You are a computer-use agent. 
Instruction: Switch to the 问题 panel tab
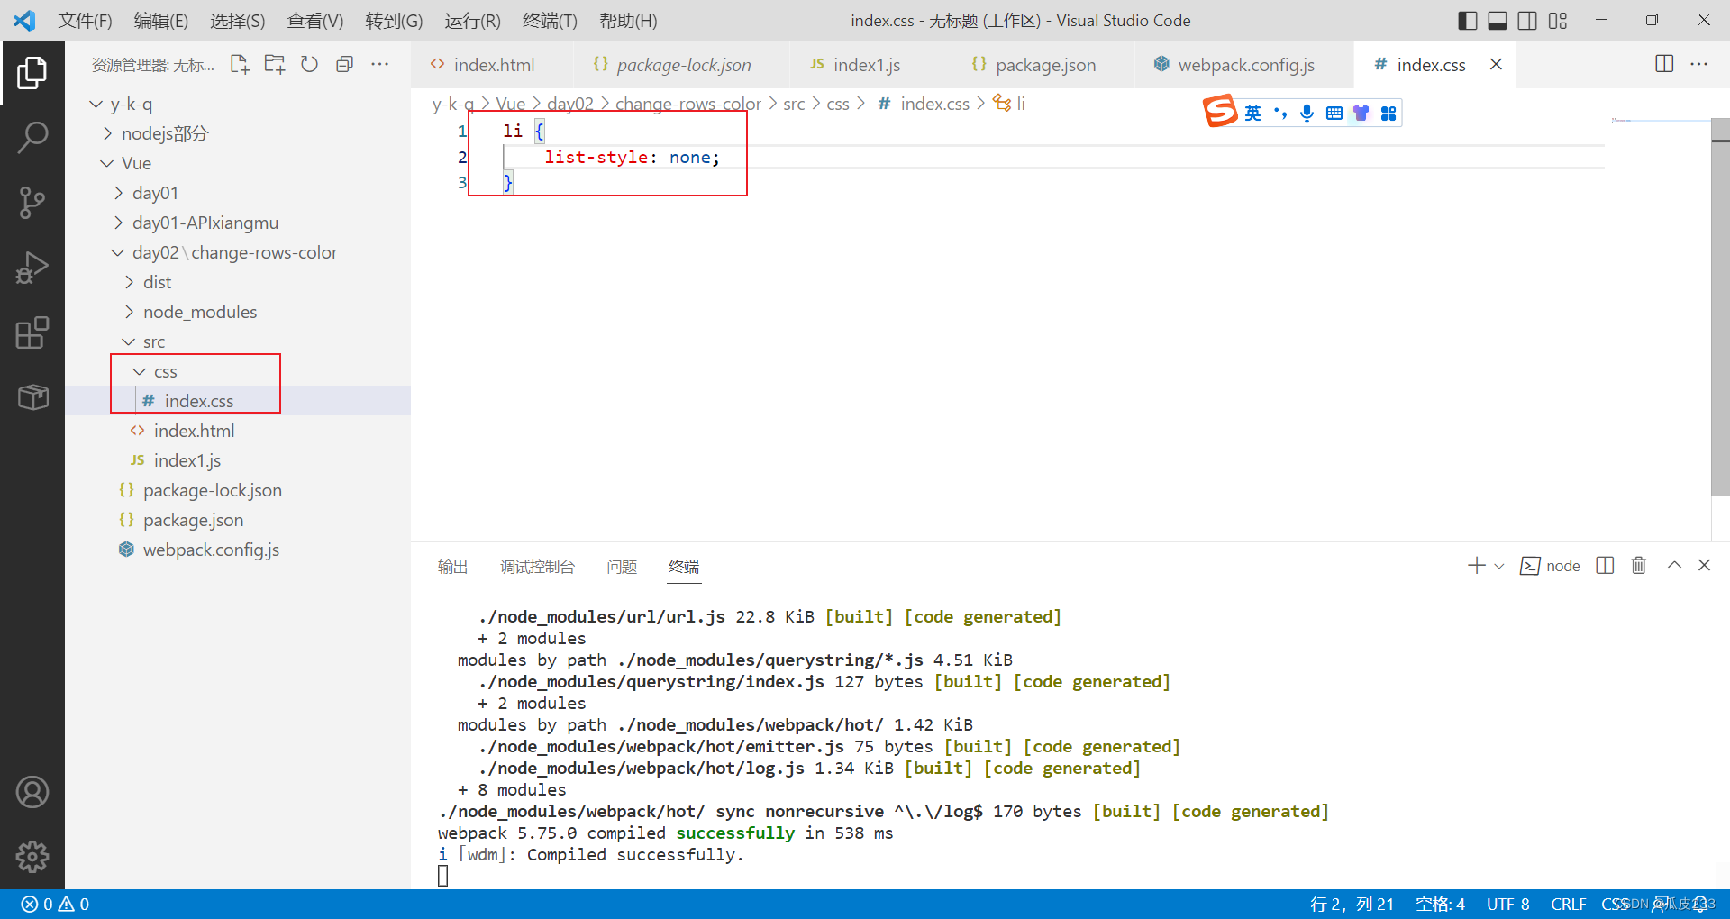pyautogui.click(x=622, y=566)
